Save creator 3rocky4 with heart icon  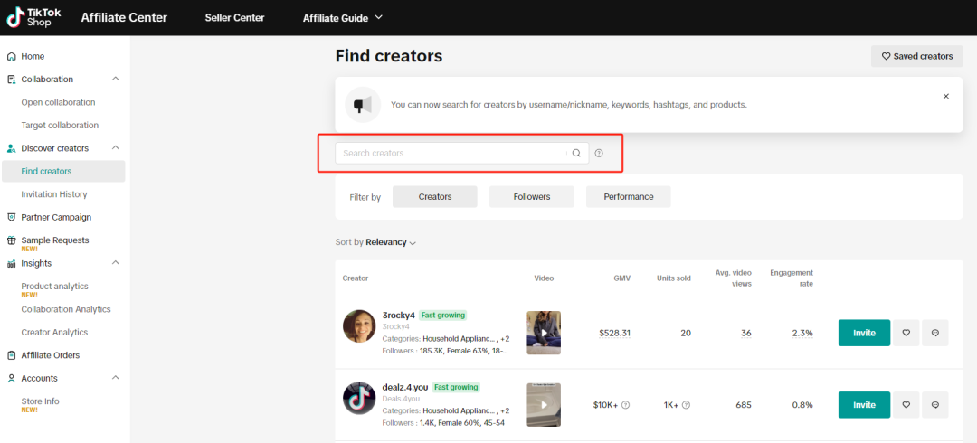[906, 333]
